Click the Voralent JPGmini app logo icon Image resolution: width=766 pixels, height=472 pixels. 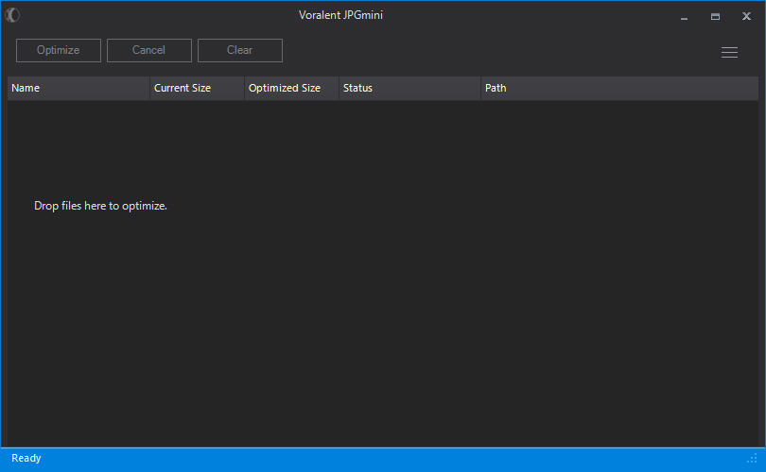12,15
